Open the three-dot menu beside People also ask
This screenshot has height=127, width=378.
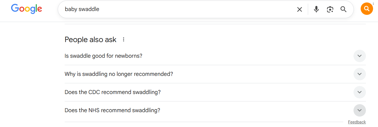124,40
